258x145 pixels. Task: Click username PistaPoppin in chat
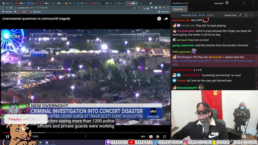click(184, 57)
